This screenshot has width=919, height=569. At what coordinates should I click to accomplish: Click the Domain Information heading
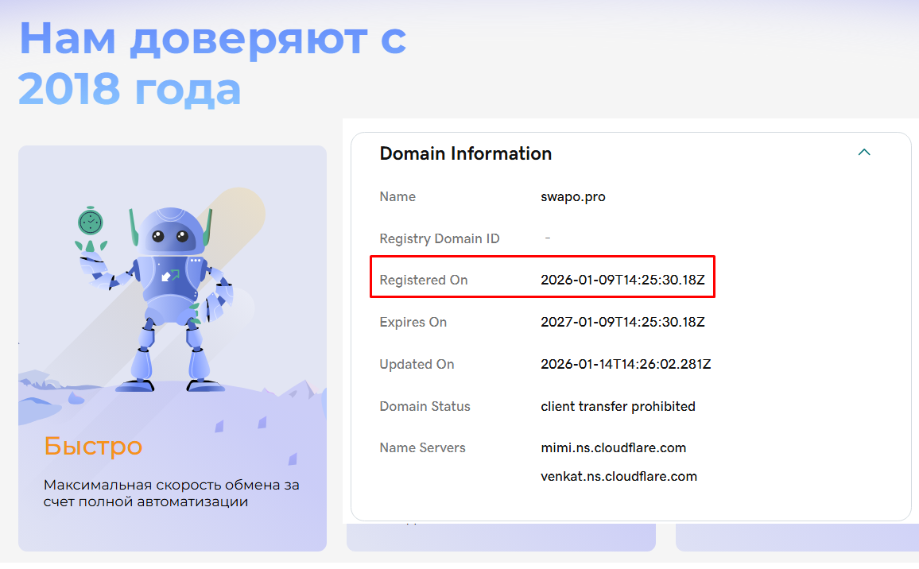tap(465, 153)
